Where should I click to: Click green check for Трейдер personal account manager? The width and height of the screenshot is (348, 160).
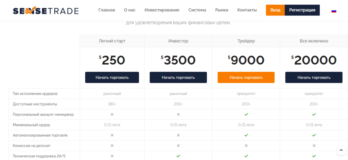[246, 114]
